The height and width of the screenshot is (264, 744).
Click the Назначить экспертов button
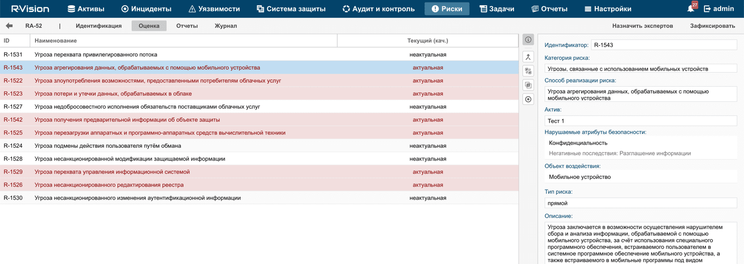click(643, 26)
